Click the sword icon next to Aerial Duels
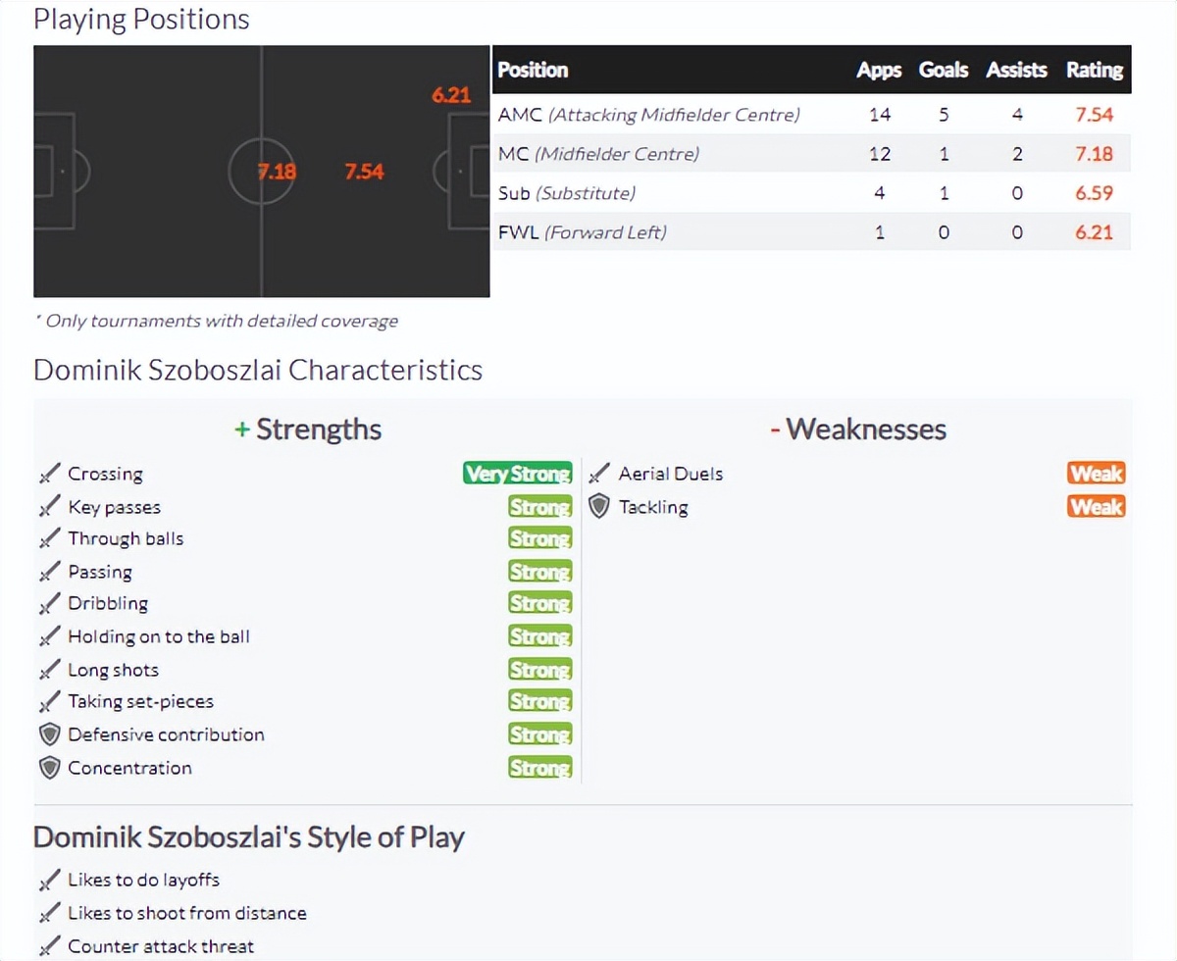The width and height of the screenshot is (1177, 961). click(x=599, y=475)
